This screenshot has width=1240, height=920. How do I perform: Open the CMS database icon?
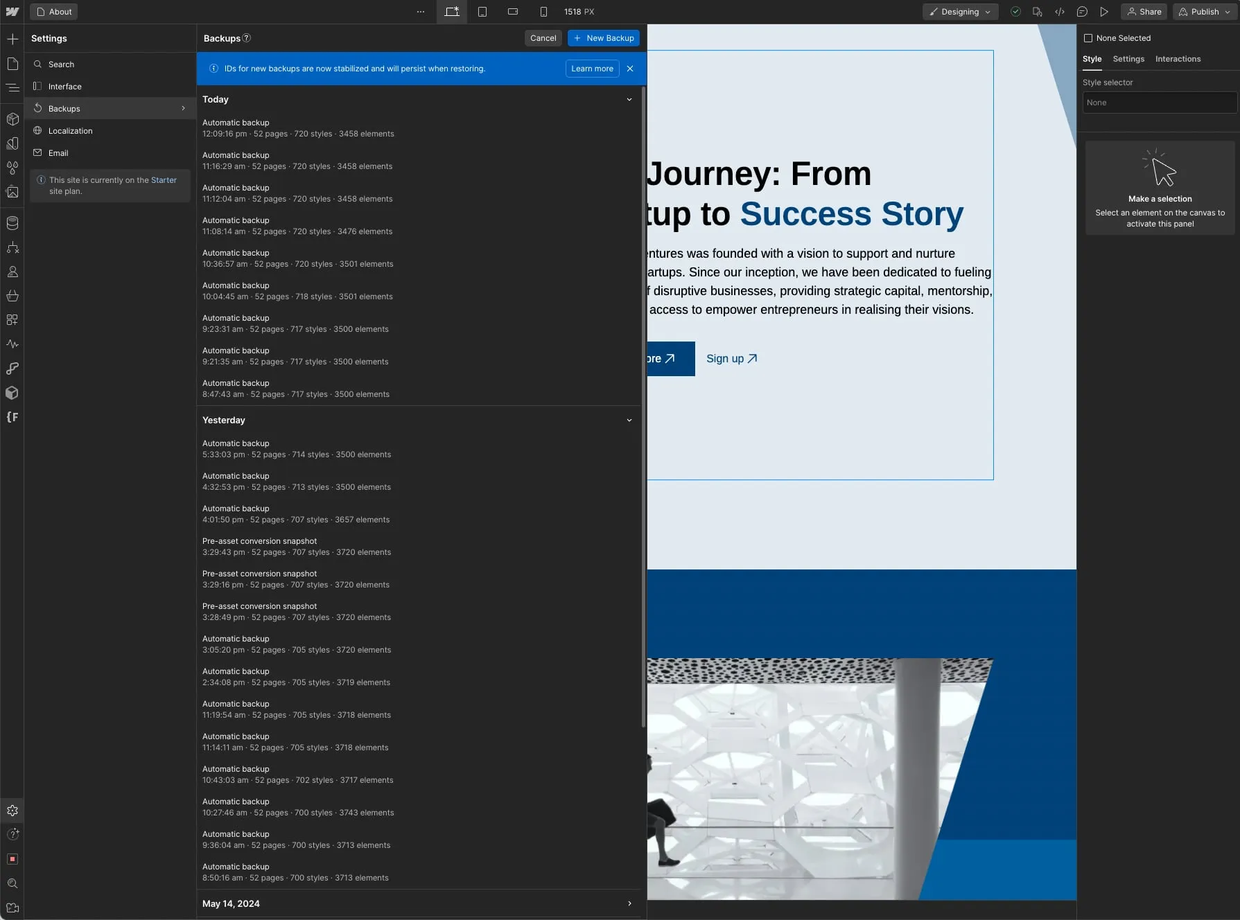(x=12, y=223)
